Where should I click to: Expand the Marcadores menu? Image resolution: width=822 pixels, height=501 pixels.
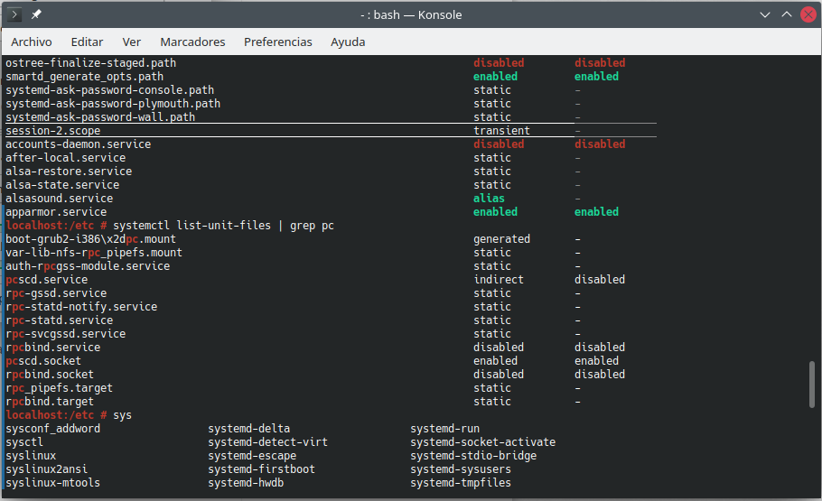(x=192, y=42)
